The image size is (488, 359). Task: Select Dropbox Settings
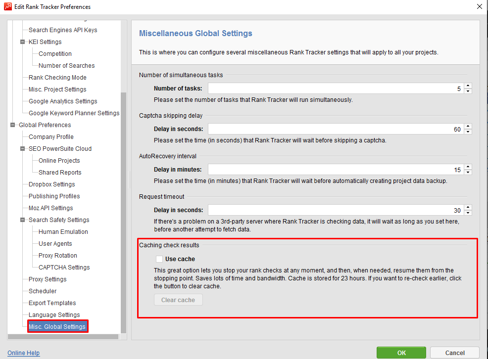51,184
